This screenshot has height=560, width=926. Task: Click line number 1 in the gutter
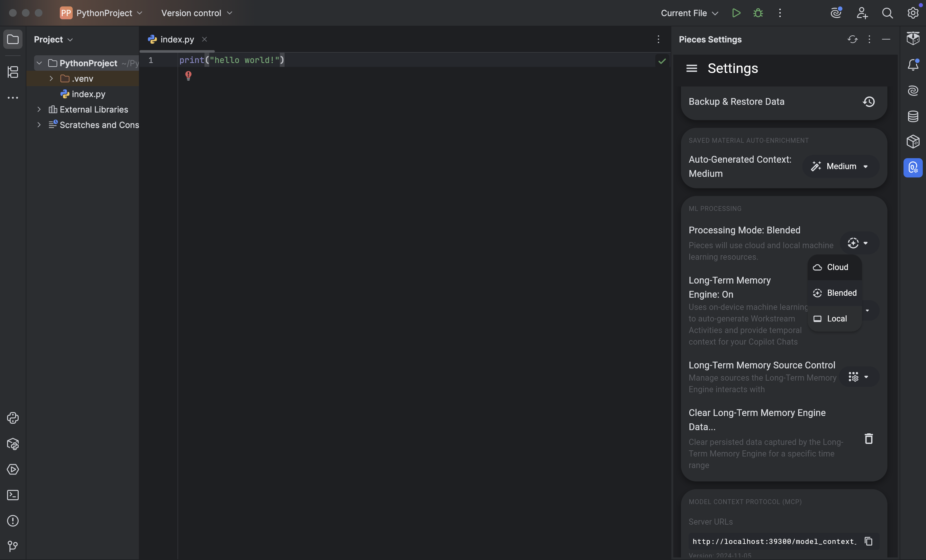(x=151, y=60)
